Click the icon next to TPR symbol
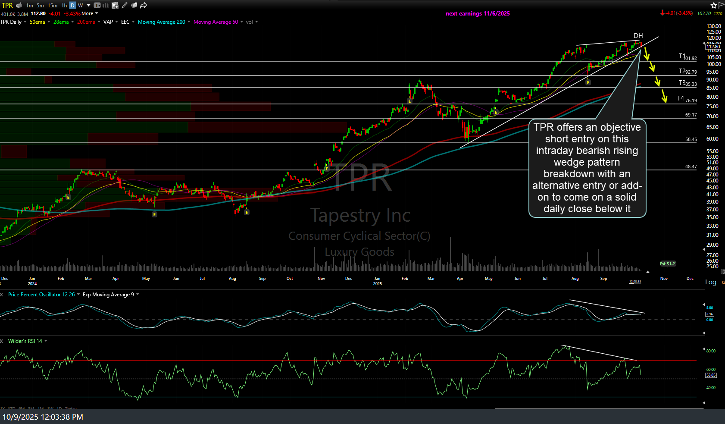Screen dimensions: 725x424 (19, 5)
